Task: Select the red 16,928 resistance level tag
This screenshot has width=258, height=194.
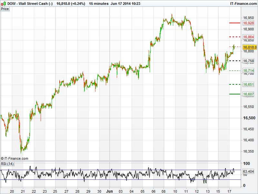Action: click(x=248, y=23)
